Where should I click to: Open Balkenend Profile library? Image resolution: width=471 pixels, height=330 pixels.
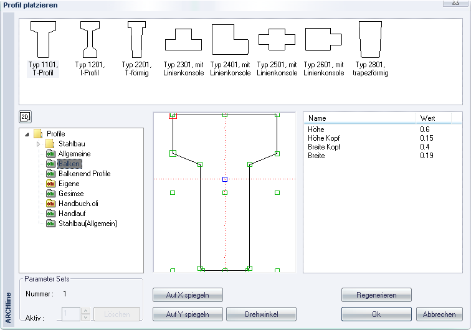[x=84, y=174]
